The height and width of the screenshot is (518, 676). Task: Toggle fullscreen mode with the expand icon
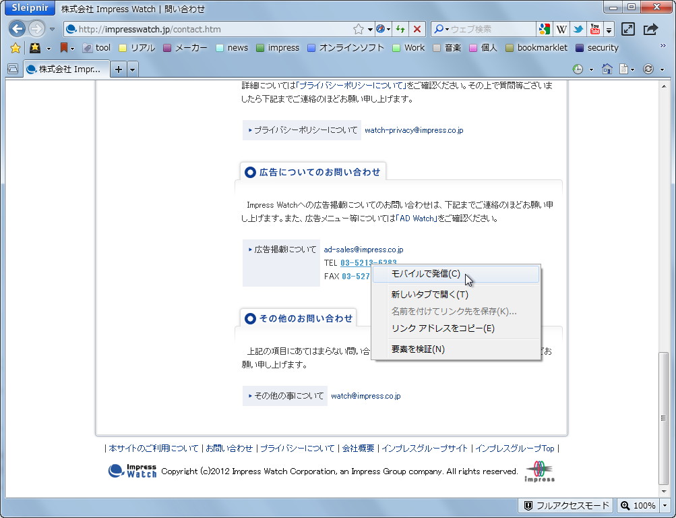coord(628,29)
